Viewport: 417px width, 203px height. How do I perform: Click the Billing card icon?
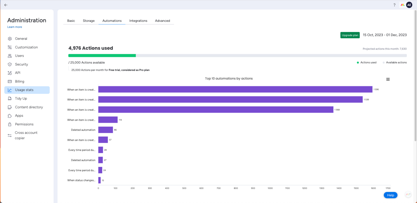point(10,82)
